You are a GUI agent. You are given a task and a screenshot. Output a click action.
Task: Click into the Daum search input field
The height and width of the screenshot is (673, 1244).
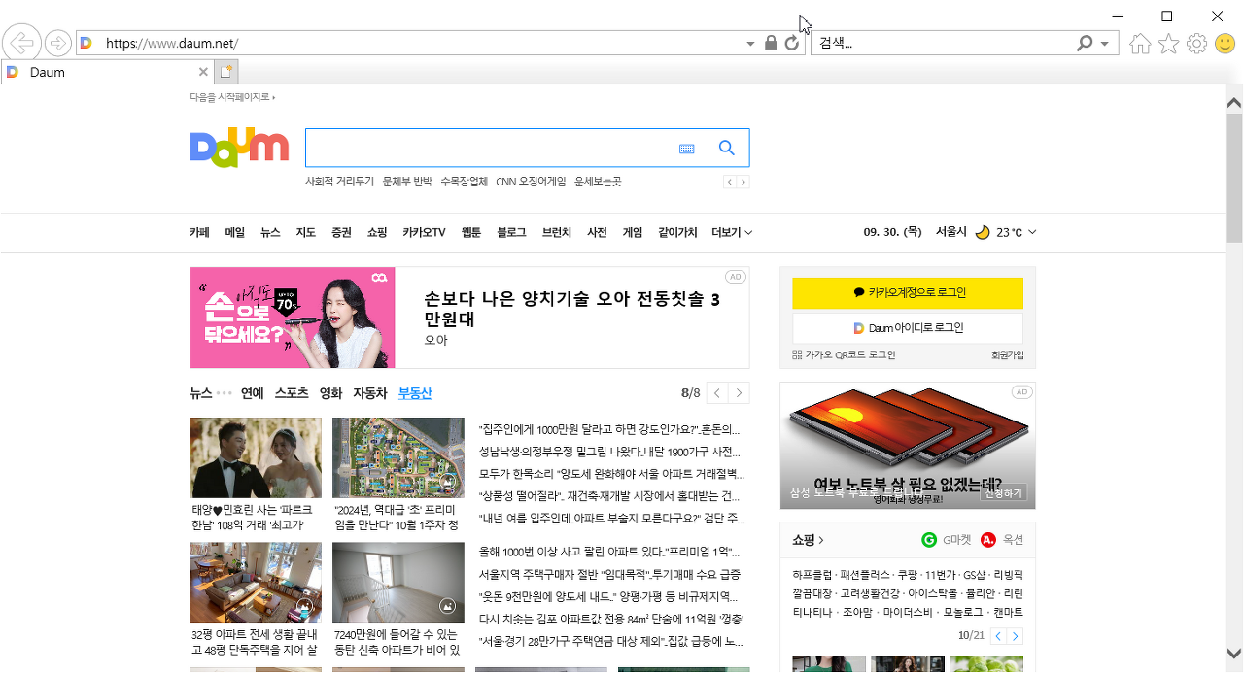point(491,148)
